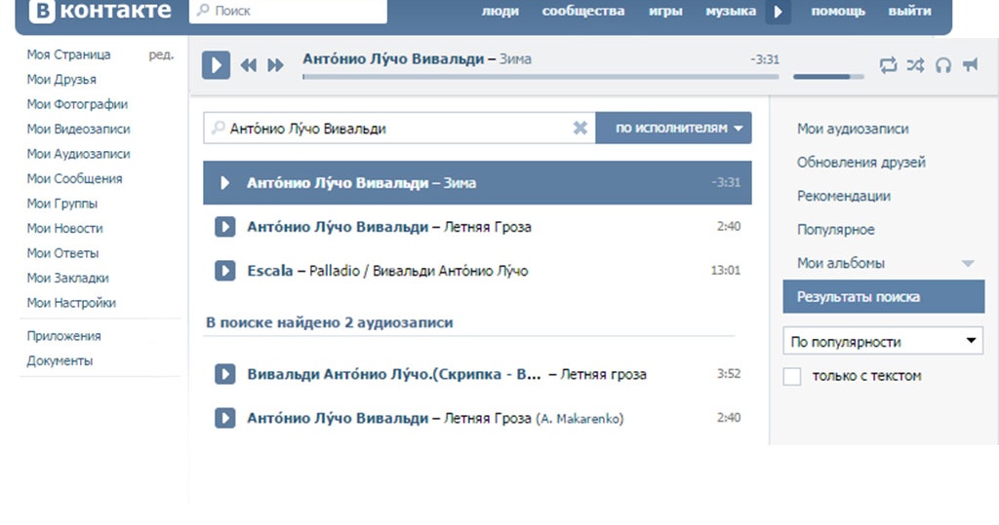Select 'Мои аудиозаписи' in right panel
The height and width of the screenshot is (525, 999).
[x=853, y=129]
